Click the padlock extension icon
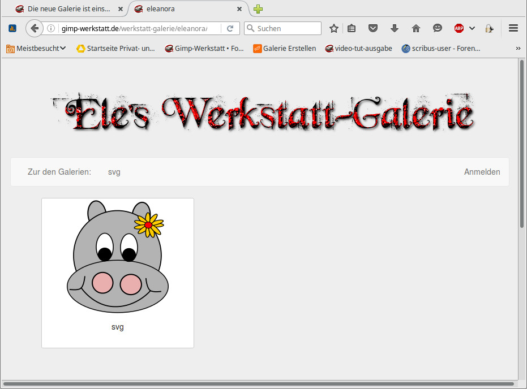Screen dimensions: 527x389 pyautogui.click(x=489, y=28)
